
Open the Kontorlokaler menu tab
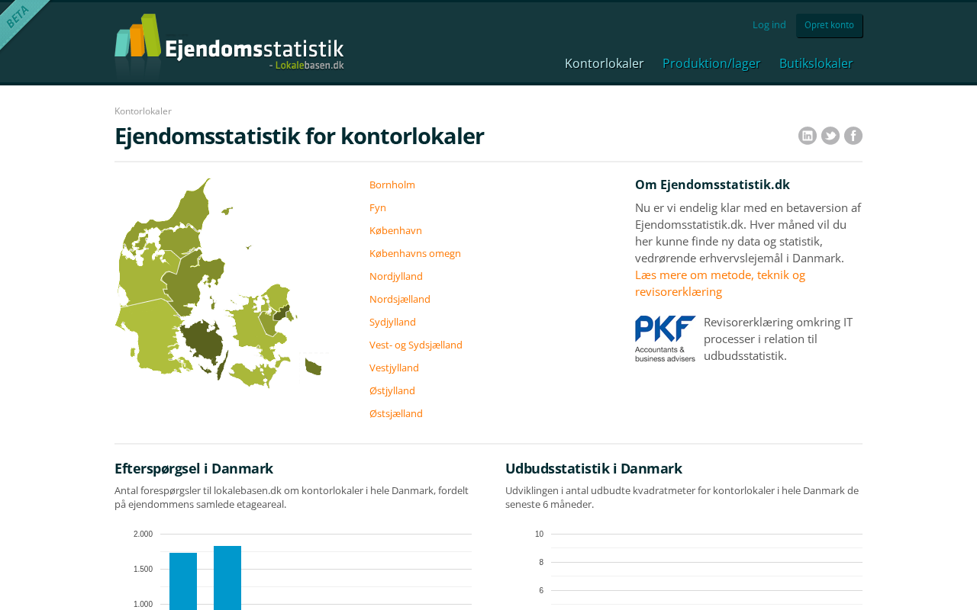click(x=605, y=63)
